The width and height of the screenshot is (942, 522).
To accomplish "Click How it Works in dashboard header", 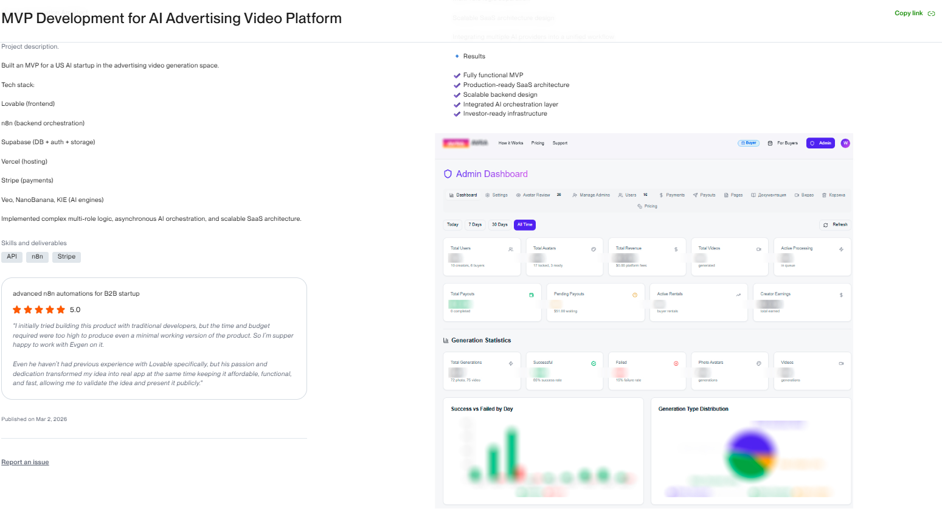I will 511,143.
